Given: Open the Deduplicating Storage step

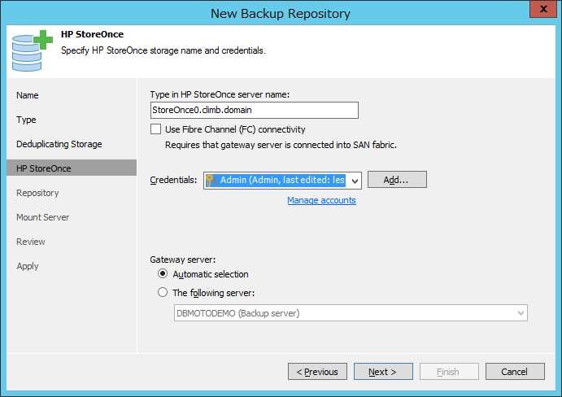Looking at the screenshot, I should point(59,144).
